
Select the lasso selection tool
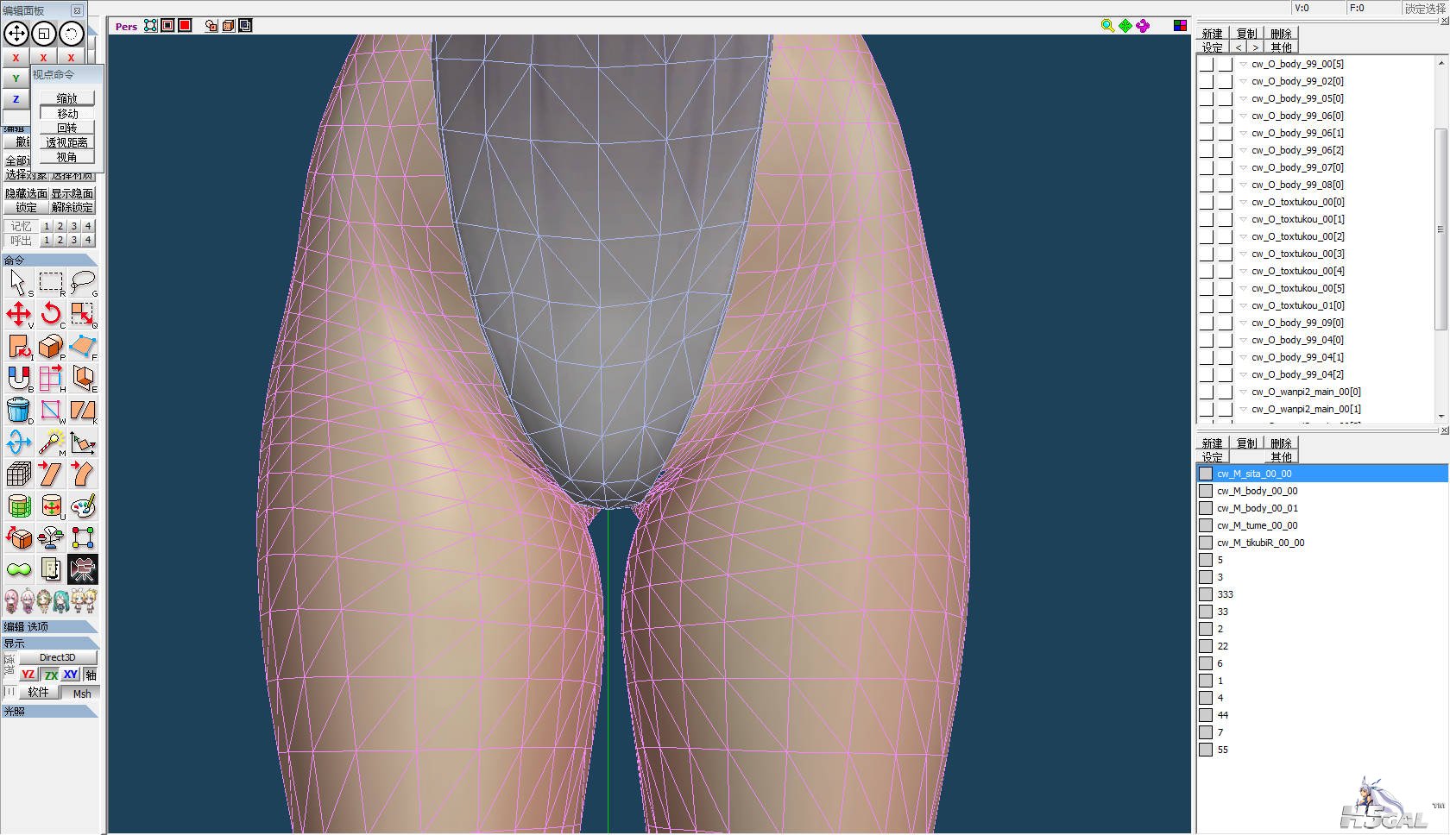(83, 282)
